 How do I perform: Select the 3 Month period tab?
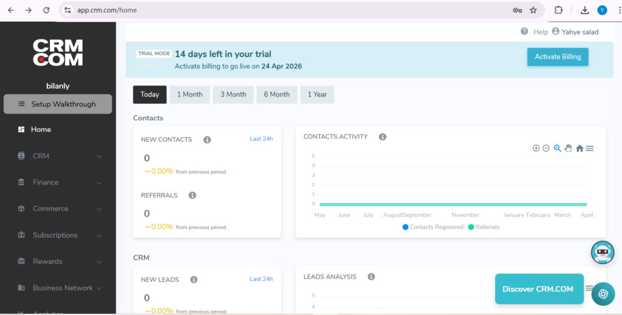pos(233,95)
